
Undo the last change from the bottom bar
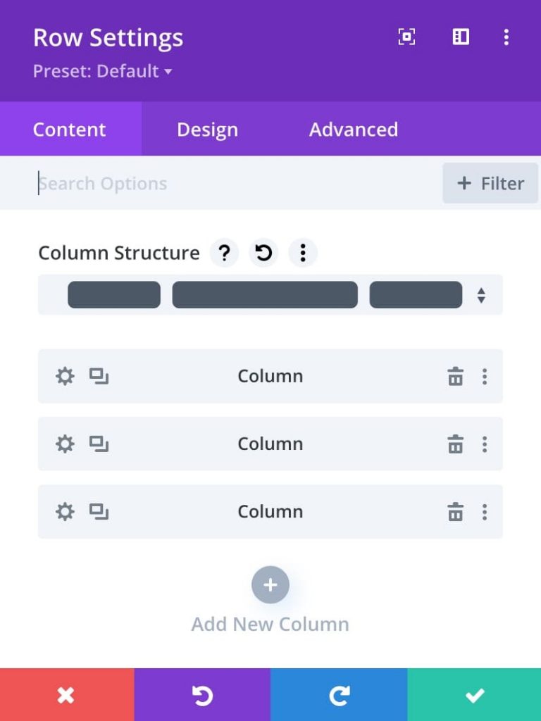(203, 695)
